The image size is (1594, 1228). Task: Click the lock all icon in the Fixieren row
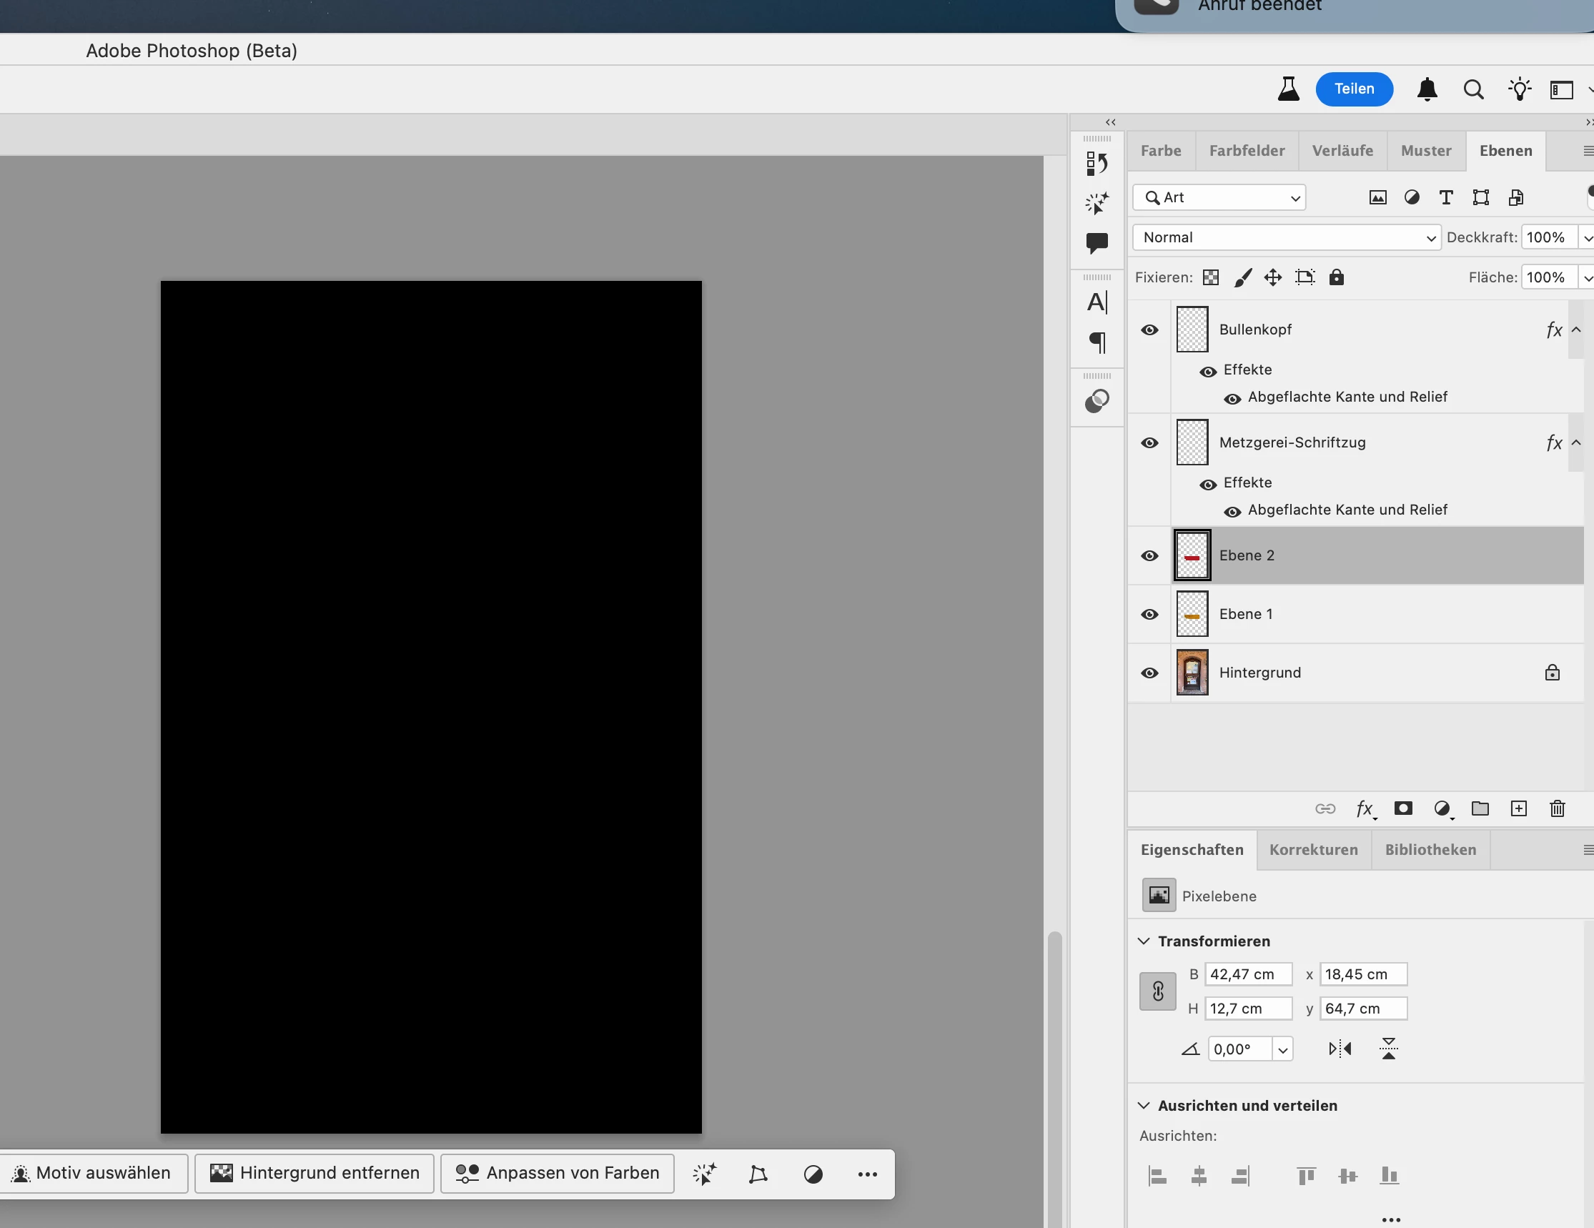coord(1336,277)
